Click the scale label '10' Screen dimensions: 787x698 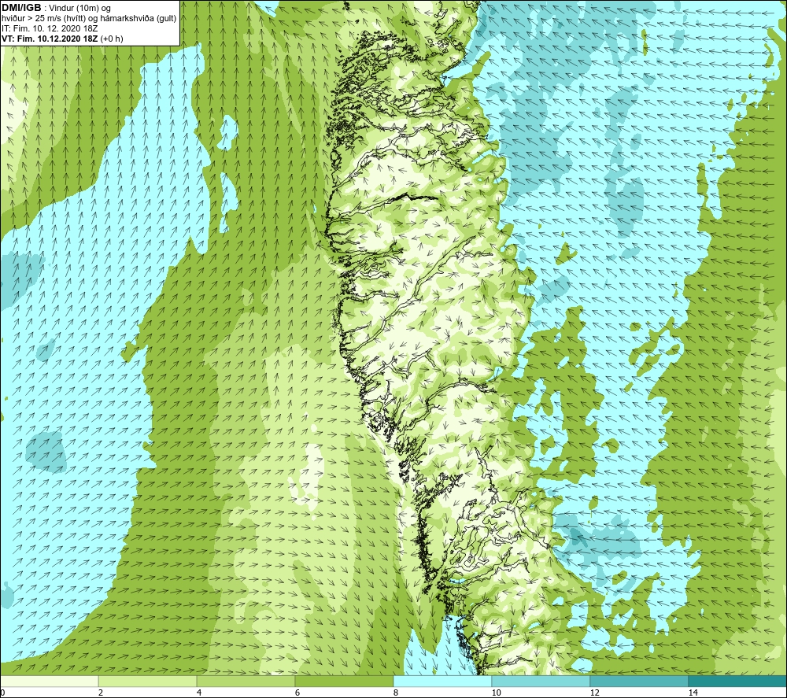click(496, 692)
